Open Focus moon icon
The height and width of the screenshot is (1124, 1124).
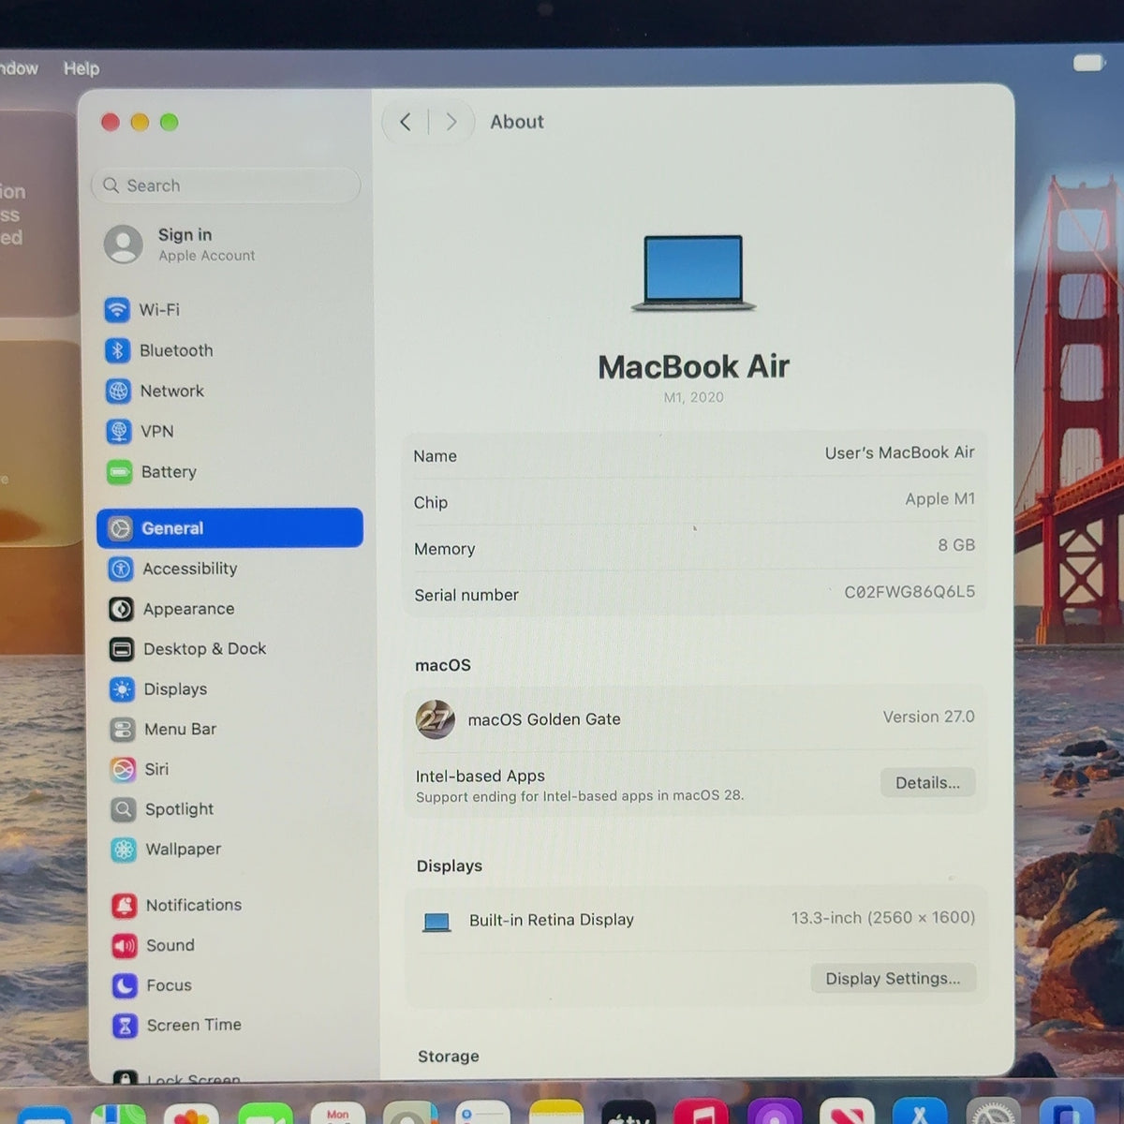click(x=126, y=985)
